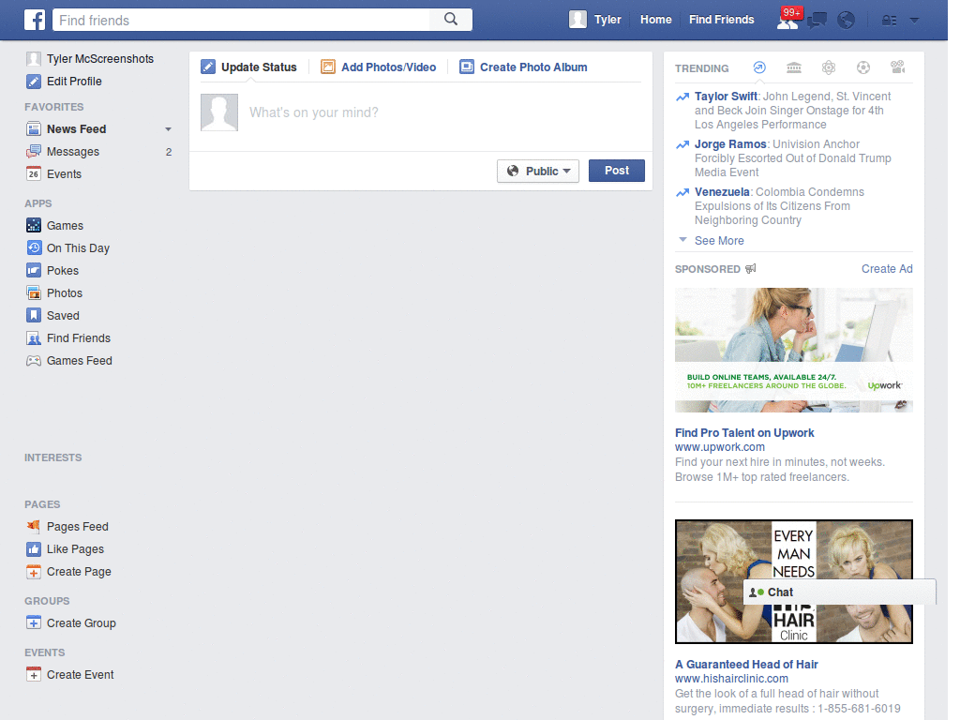Open friend requests icon with 99+ badge
Viewport: 960px width, 720px height.
coord(787,20)
